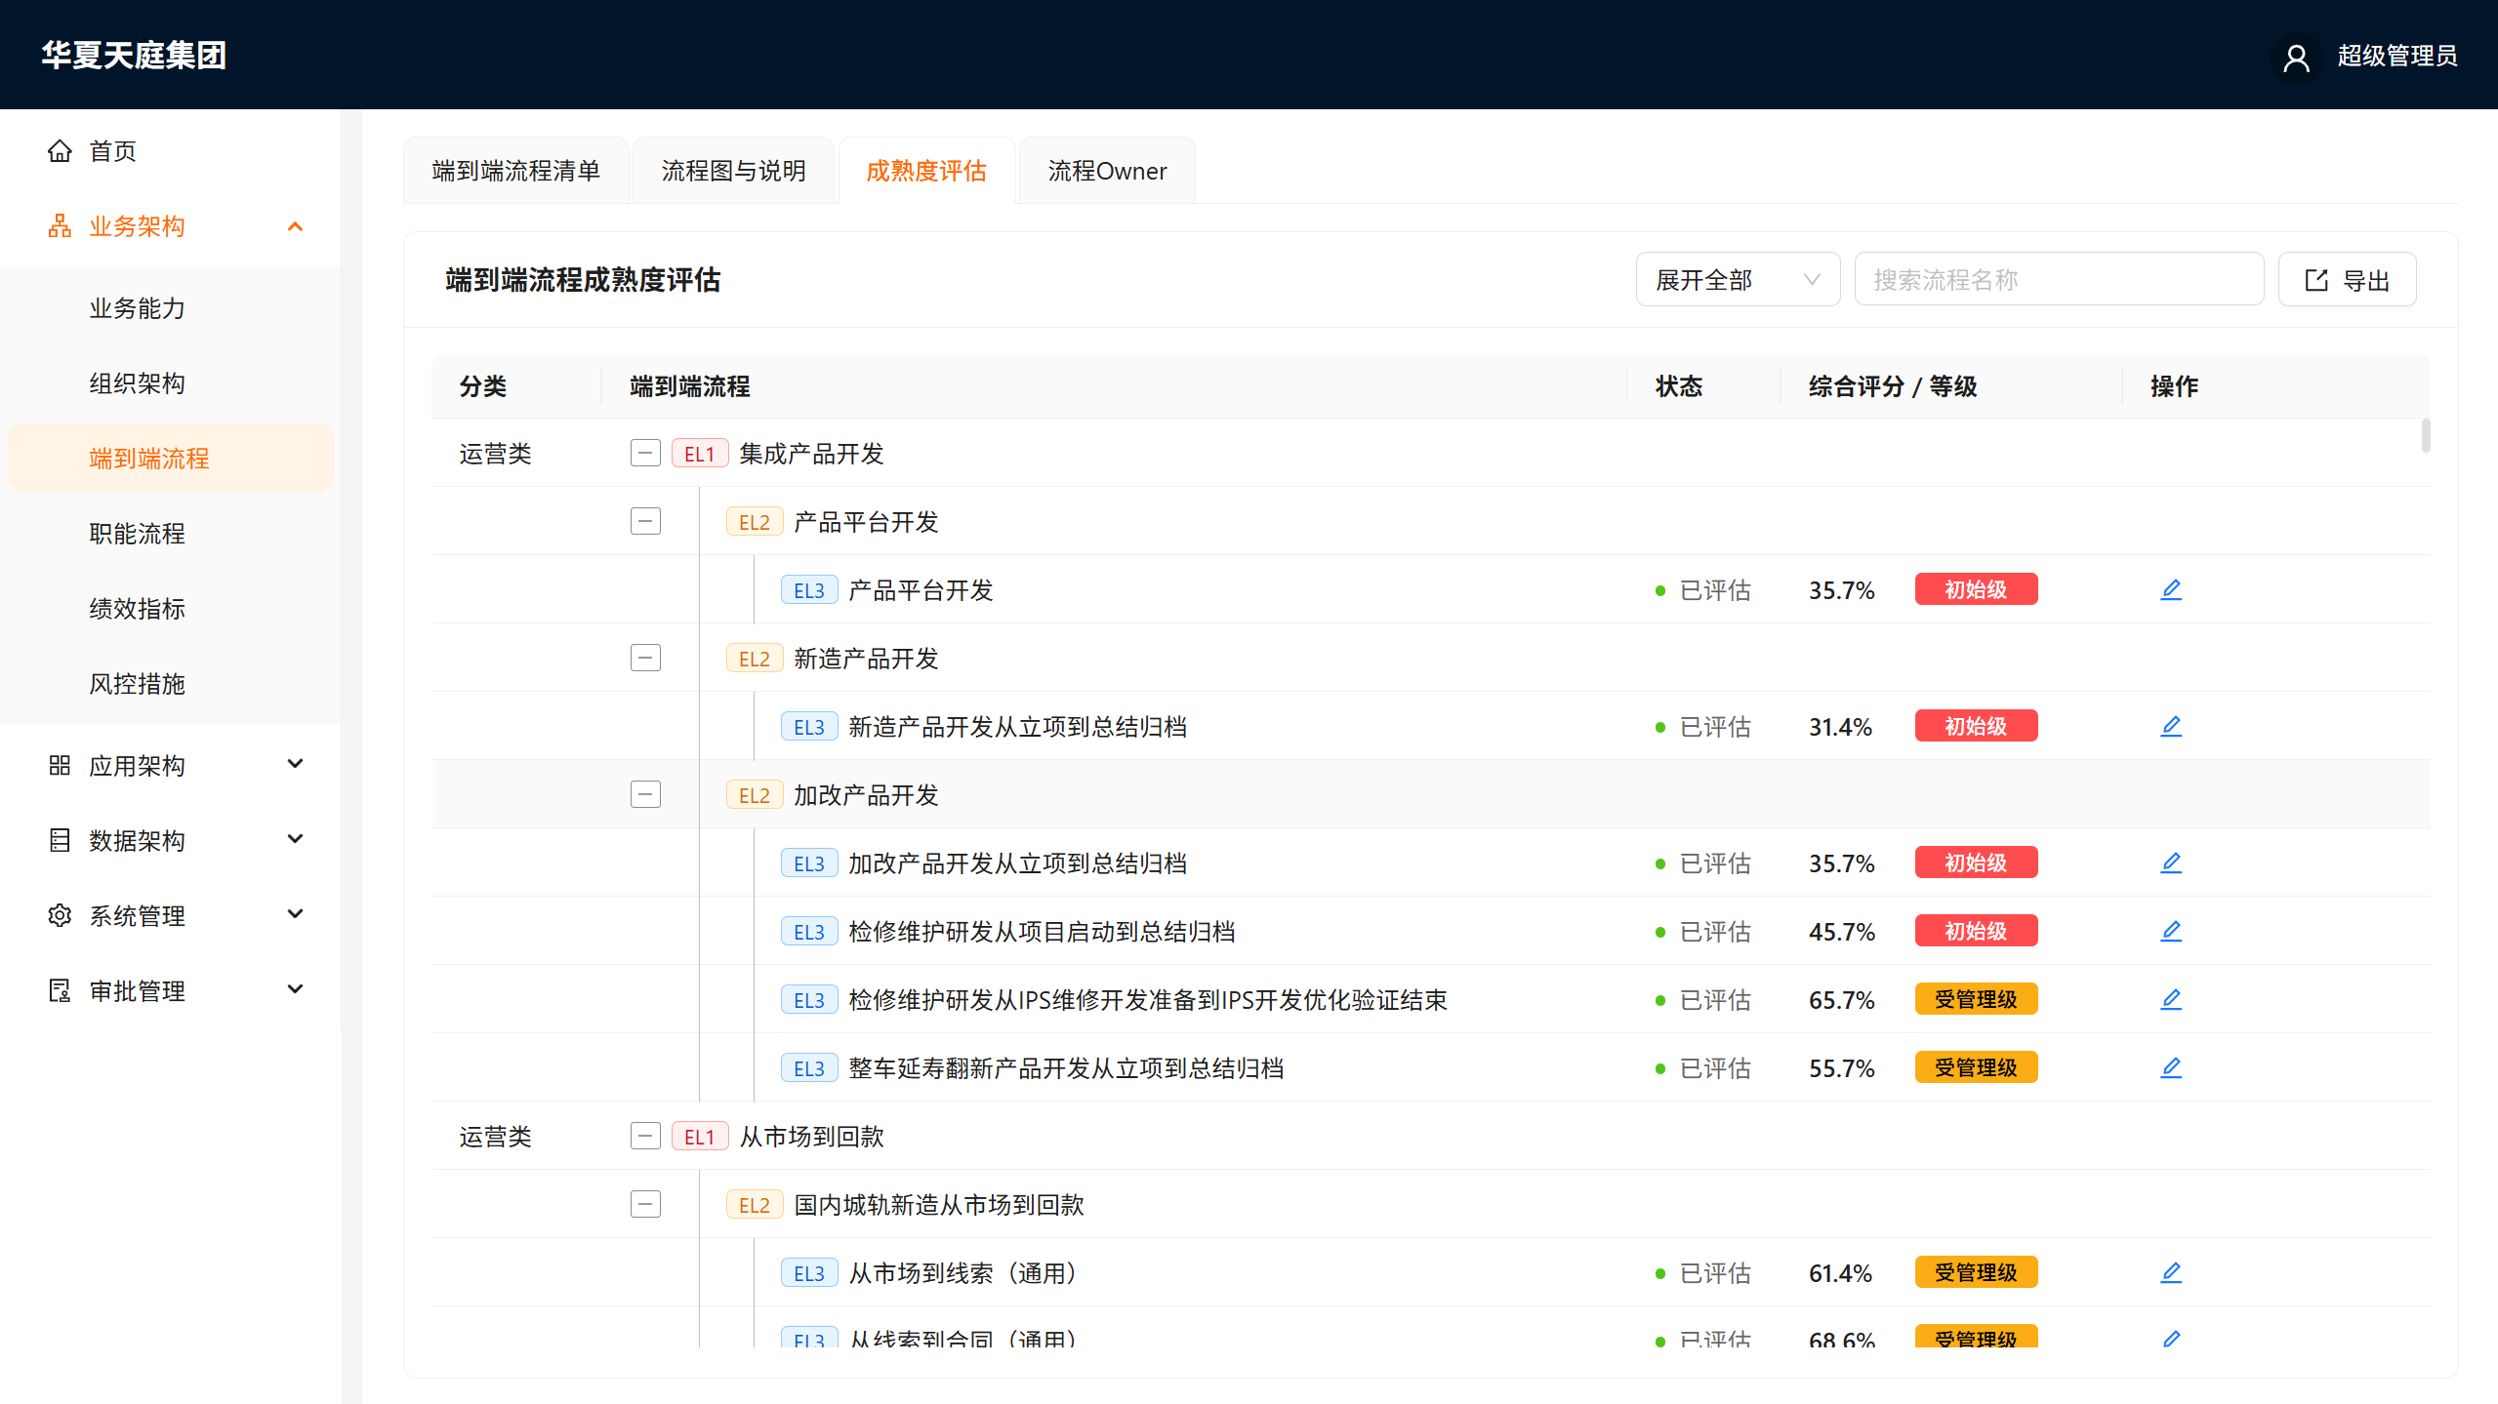Click the 状态 column header

pyautogui.click(x=1678, y=386)
